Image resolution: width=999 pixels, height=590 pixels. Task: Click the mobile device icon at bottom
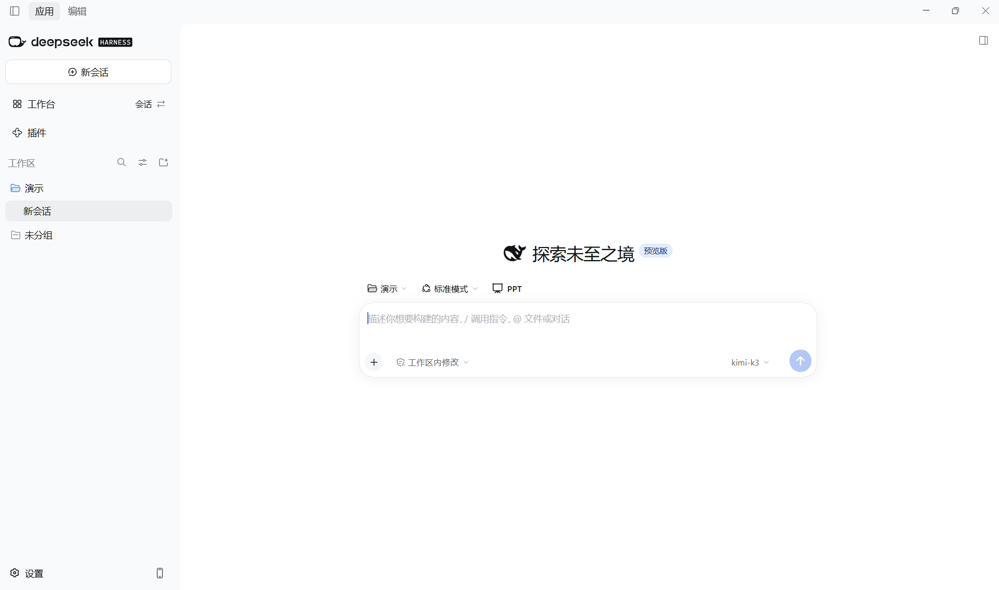160,573
